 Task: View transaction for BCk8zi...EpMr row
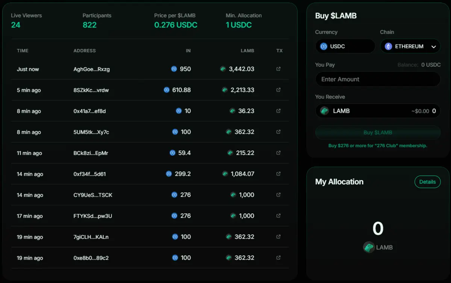278,153
